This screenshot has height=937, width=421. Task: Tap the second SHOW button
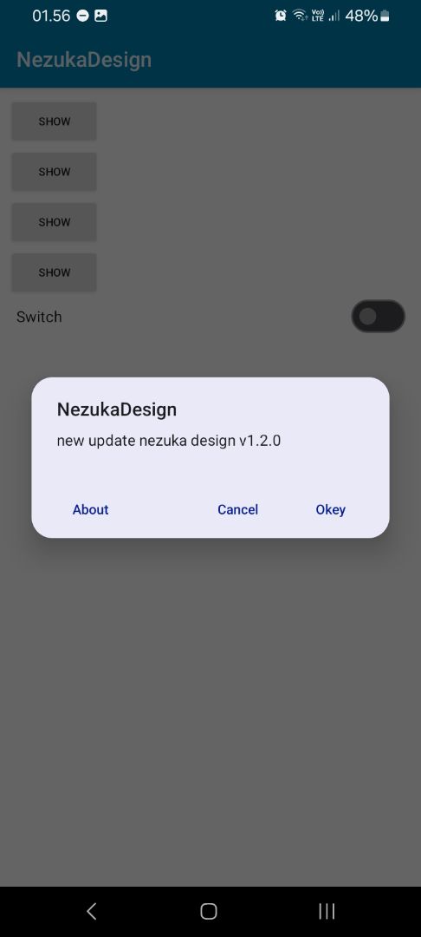click(55, 172)
